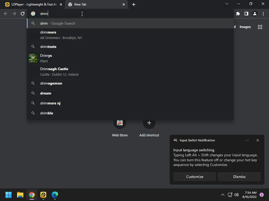
Task: Open the Extensions puzzle icon
Action: (238, 14)
